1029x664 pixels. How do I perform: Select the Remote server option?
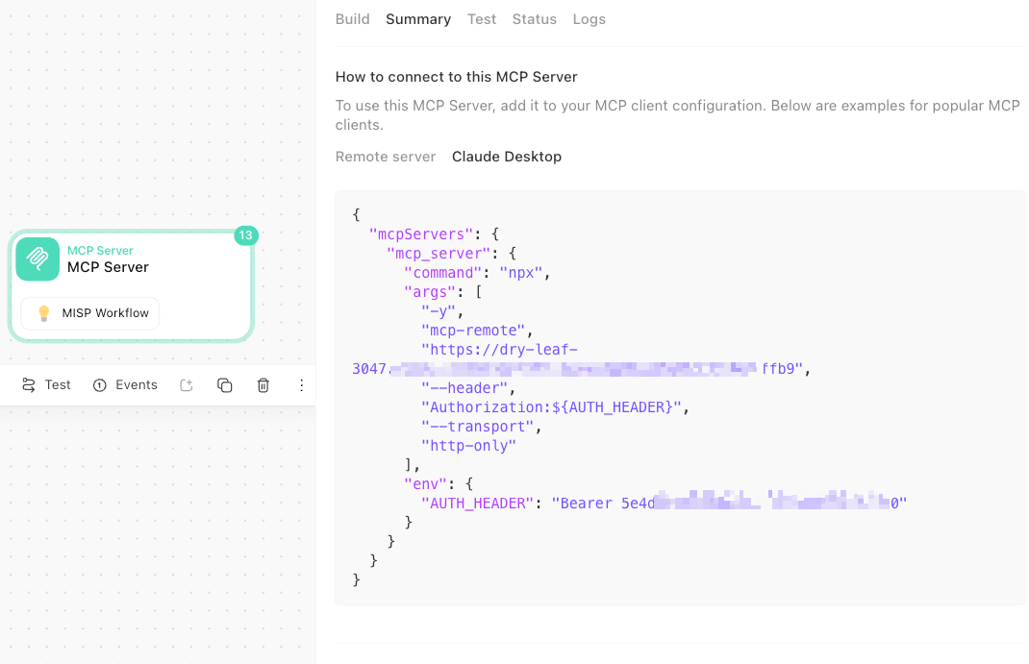pyautogui.click(x=386, y=157)
